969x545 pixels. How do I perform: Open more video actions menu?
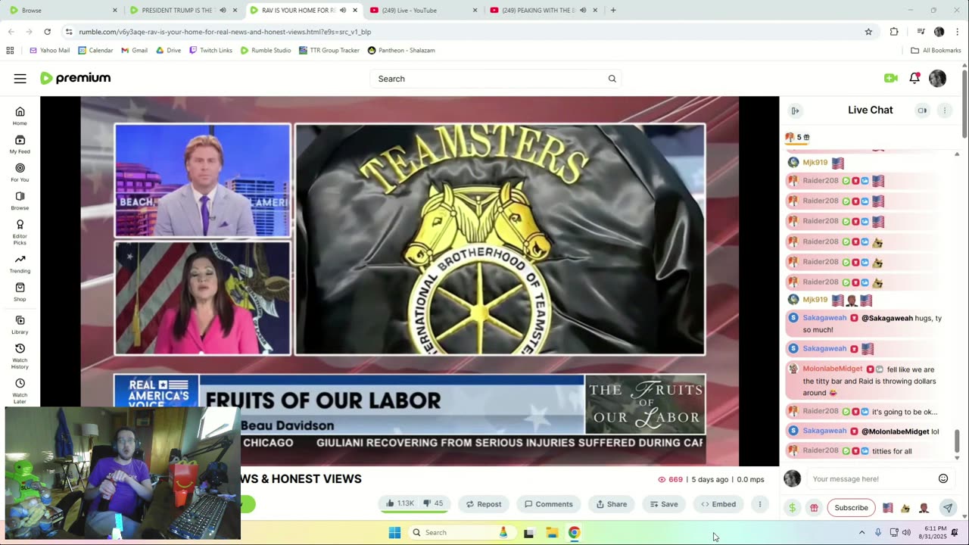pyautogui.click(x=759, y=504)
